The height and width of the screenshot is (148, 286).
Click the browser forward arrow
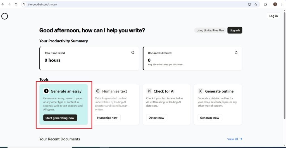coord(9,4)
